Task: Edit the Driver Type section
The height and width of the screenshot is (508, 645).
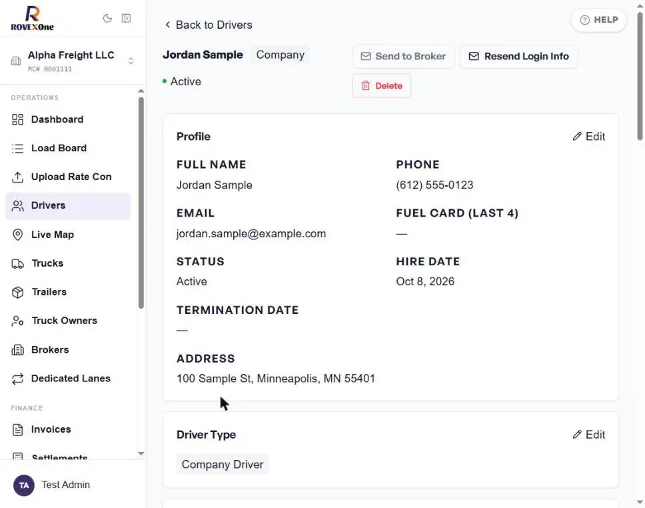Action: pyautogui.click(x=588, y=435)
